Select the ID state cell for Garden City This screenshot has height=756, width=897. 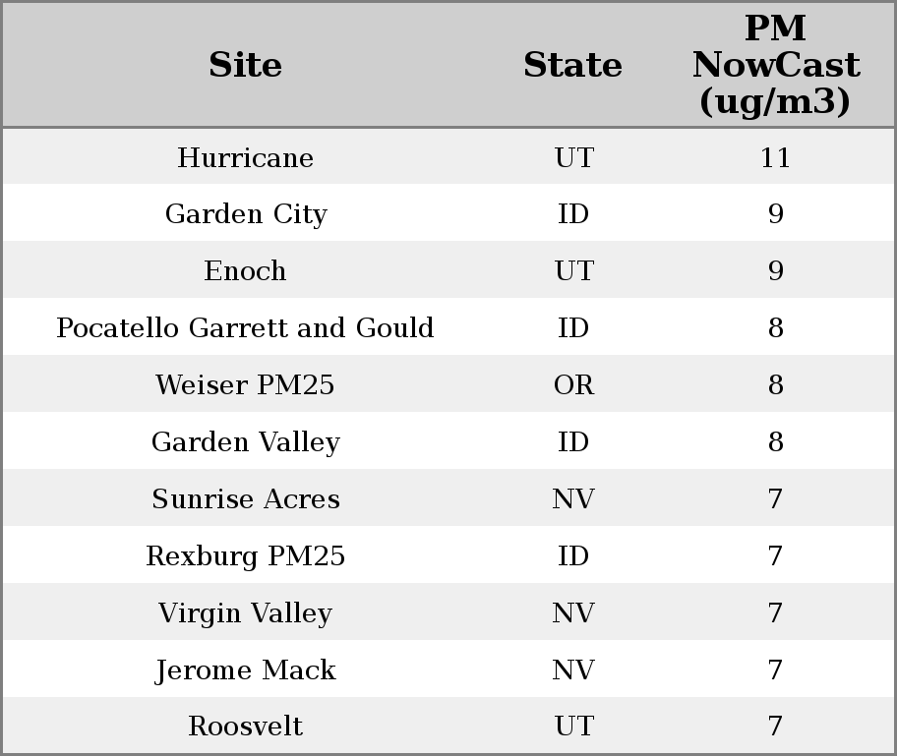[x=573, y=214]
